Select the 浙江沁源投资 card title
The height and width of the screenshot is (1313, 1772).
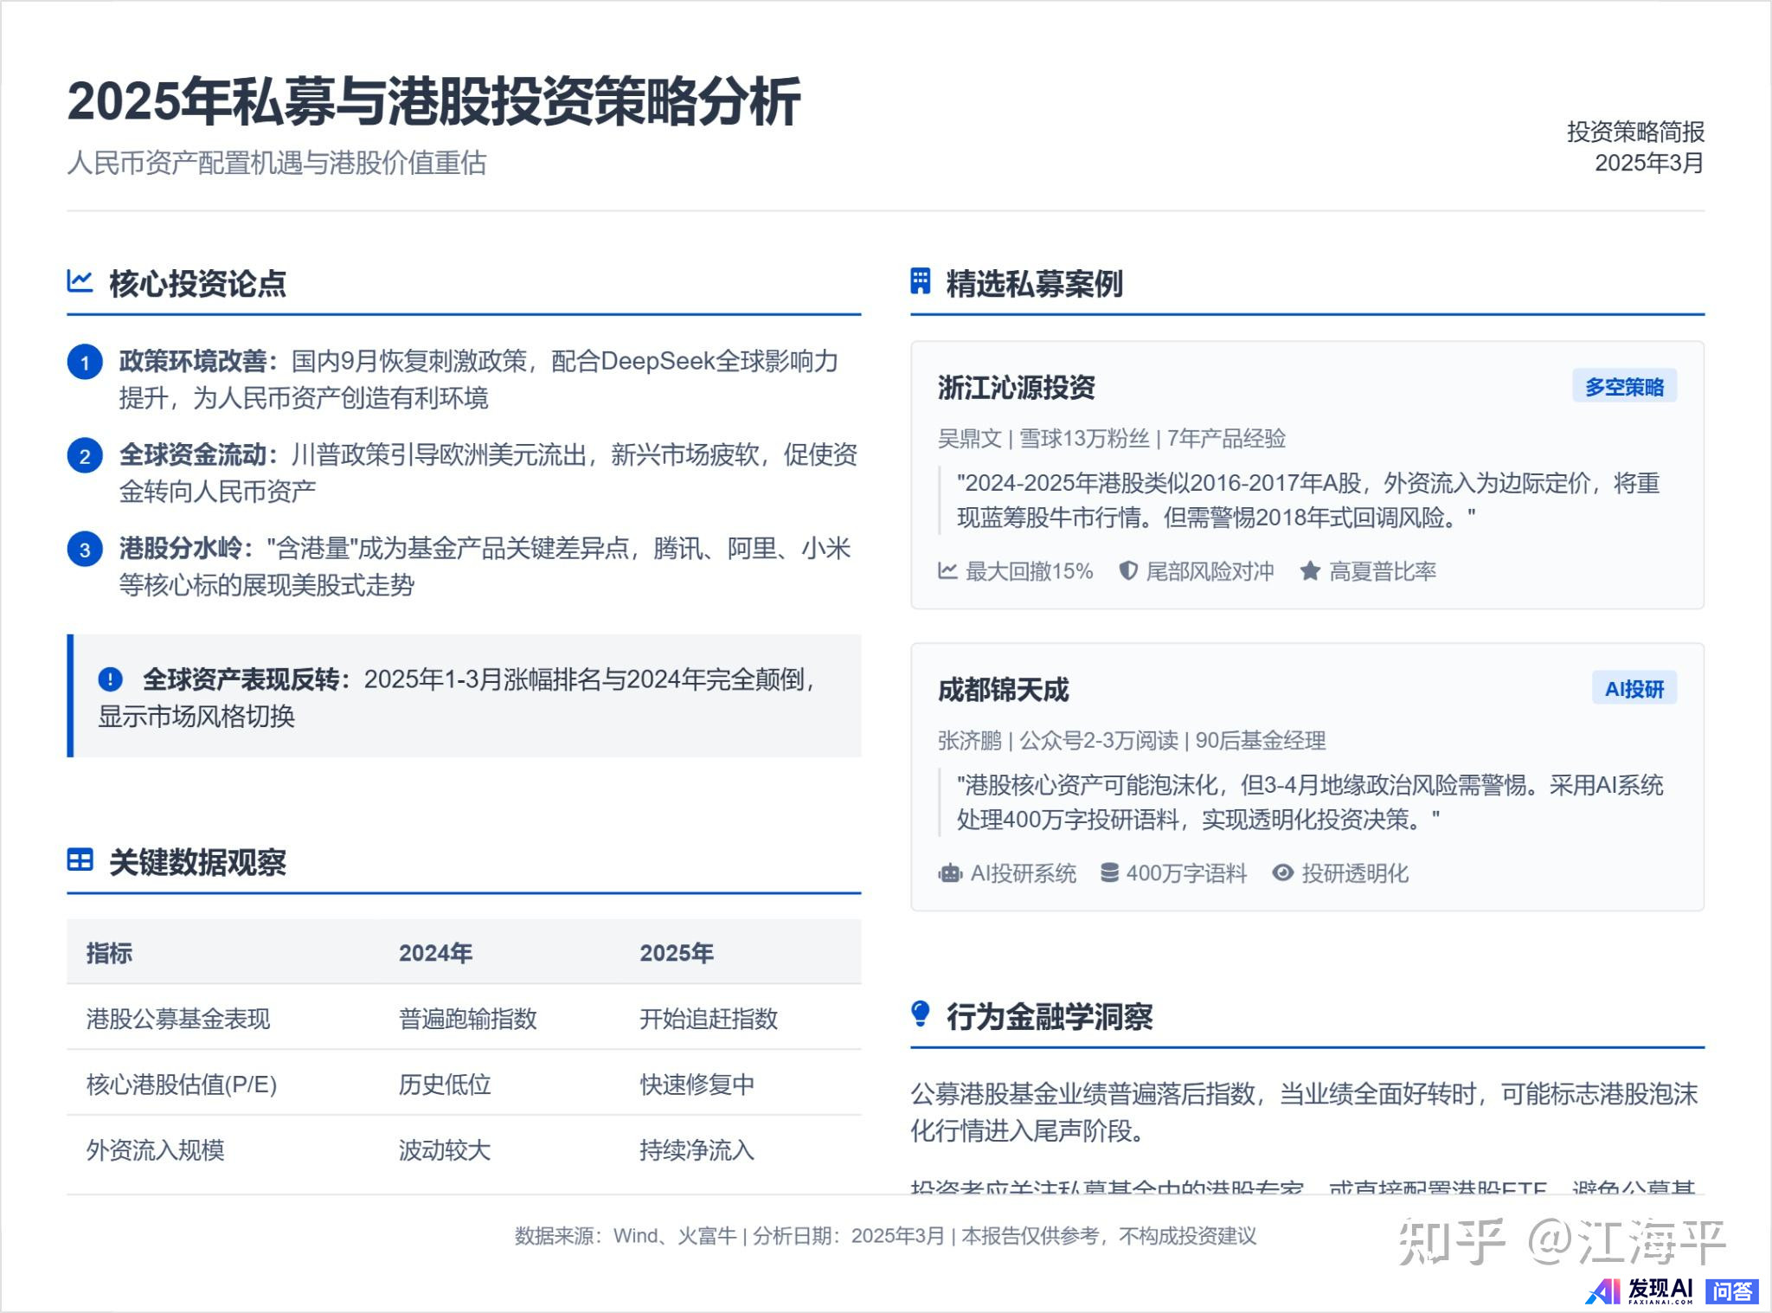1017,388
